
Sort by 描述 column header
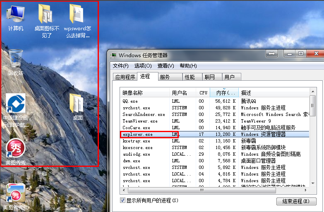click(274, 93)
